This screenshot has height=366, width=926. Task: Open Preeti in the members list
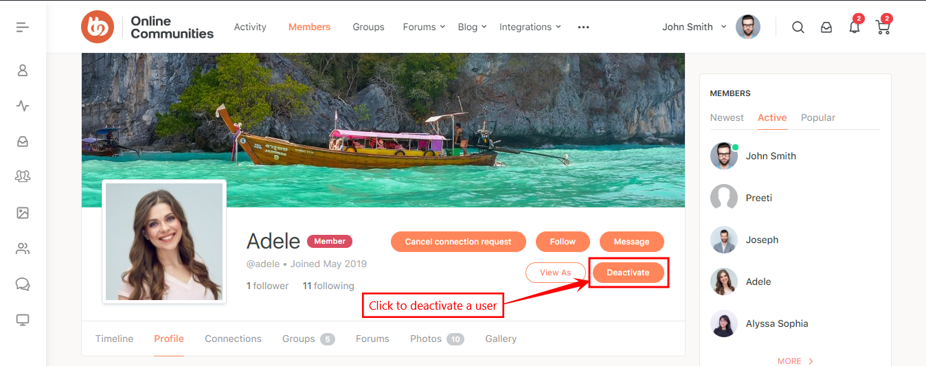[759, 198]
